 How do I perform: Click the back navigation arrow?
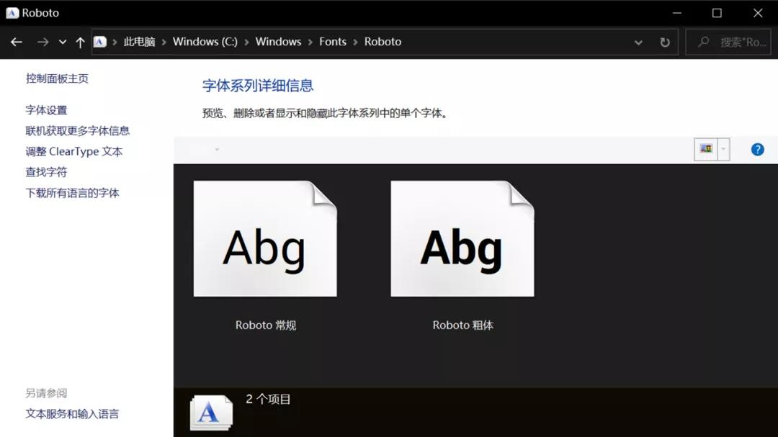pos(16,42)
